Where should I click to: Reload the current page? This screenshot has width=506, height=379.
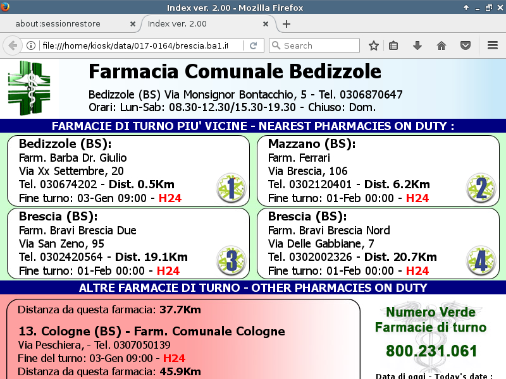pyautogui.click(x=253, y=45)
